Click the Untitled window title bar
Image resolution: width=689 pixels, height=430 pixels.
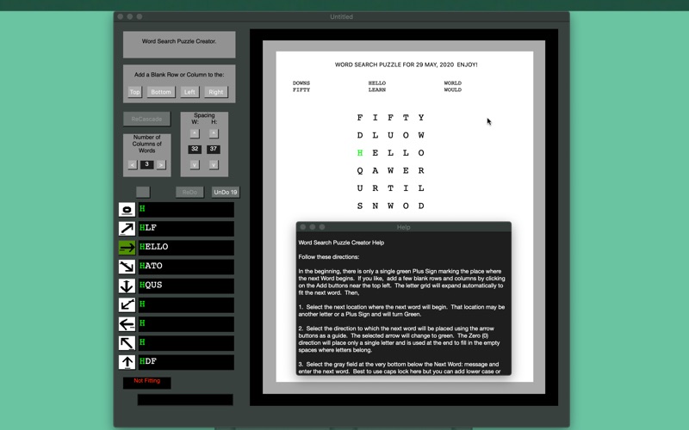point(341,16)
